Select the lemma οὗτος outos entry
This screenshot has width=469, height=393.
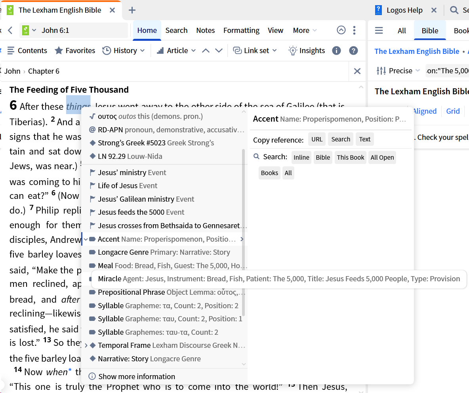[164, 116]
